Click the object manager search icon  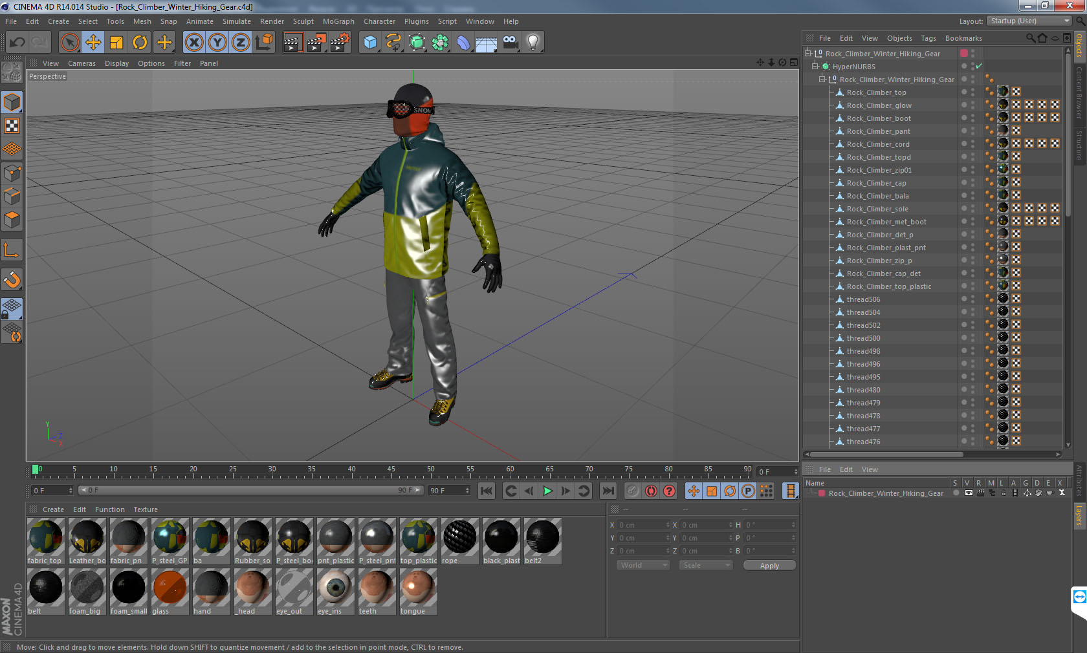click(x=1030, y=38)
